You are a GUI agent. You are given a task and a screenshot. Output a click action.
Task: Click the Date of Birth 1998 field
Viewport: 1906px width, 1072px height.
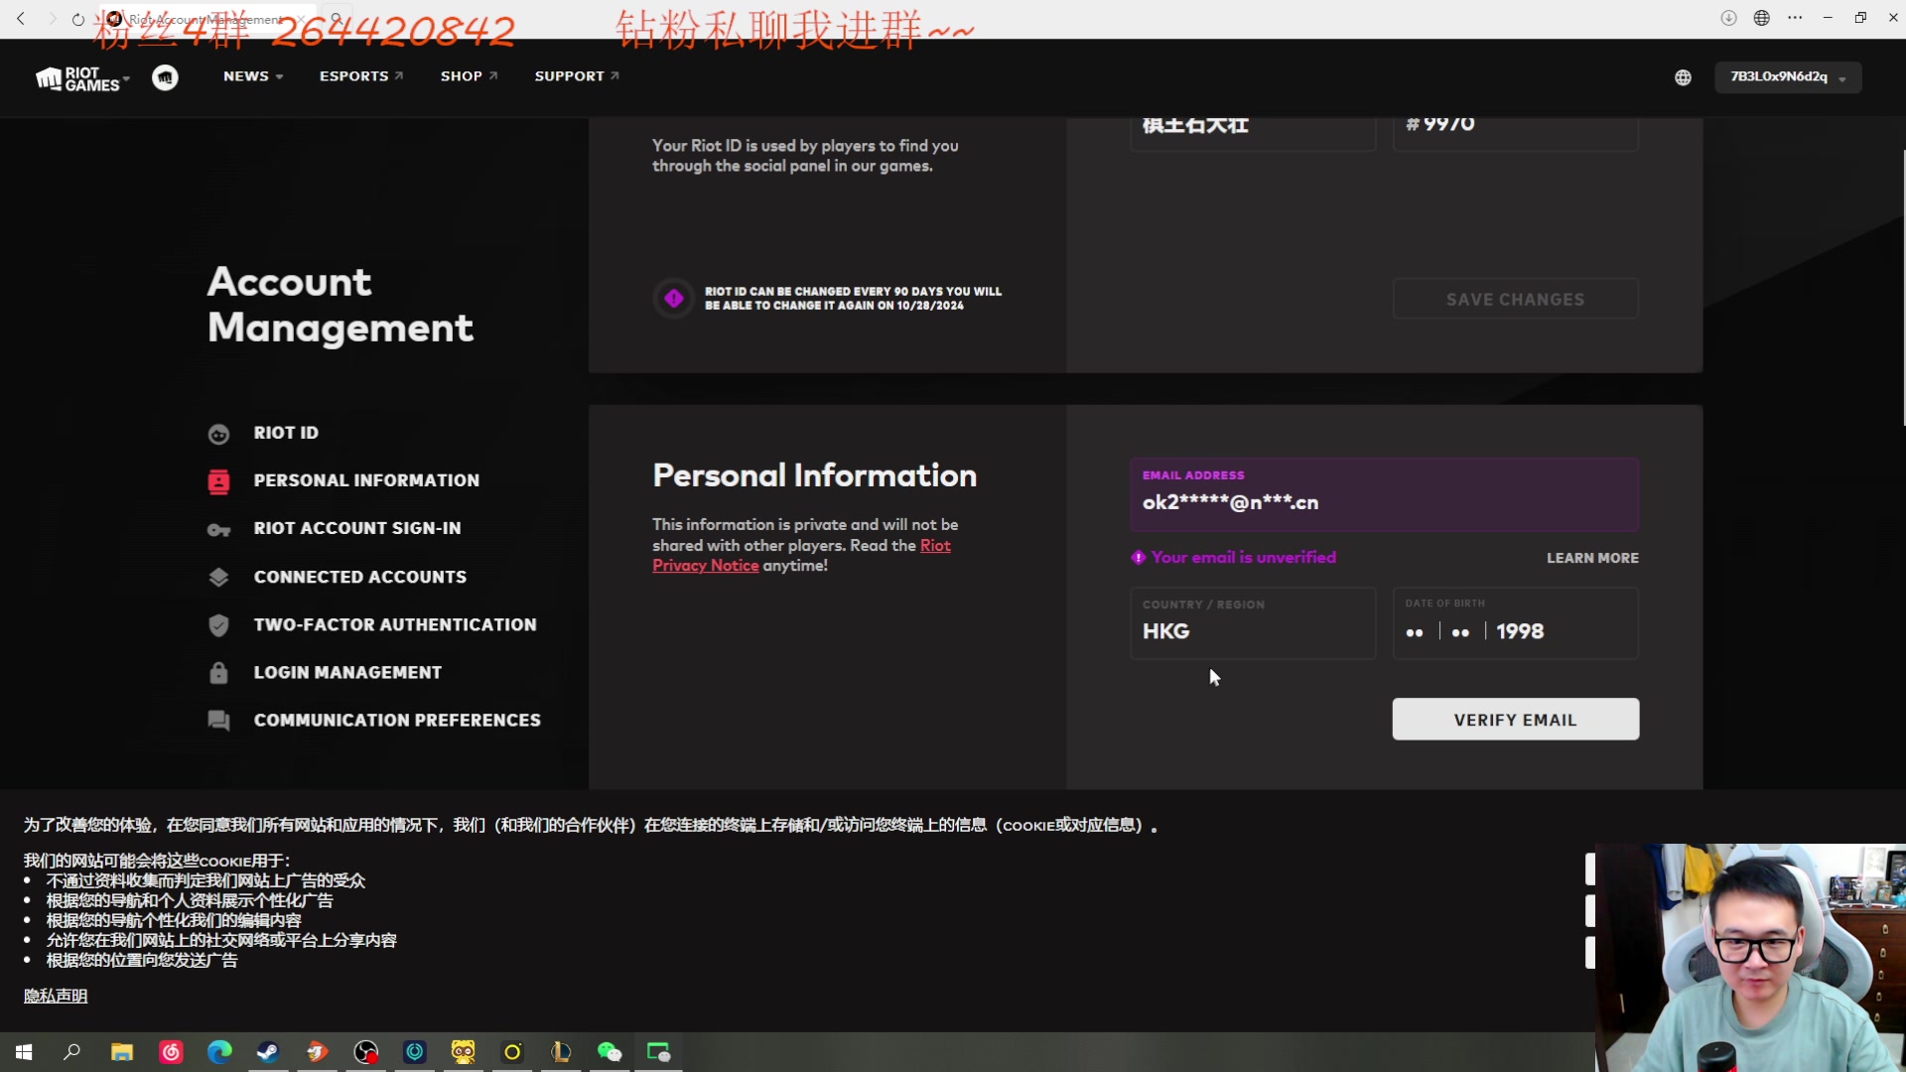pos(1515,622)
